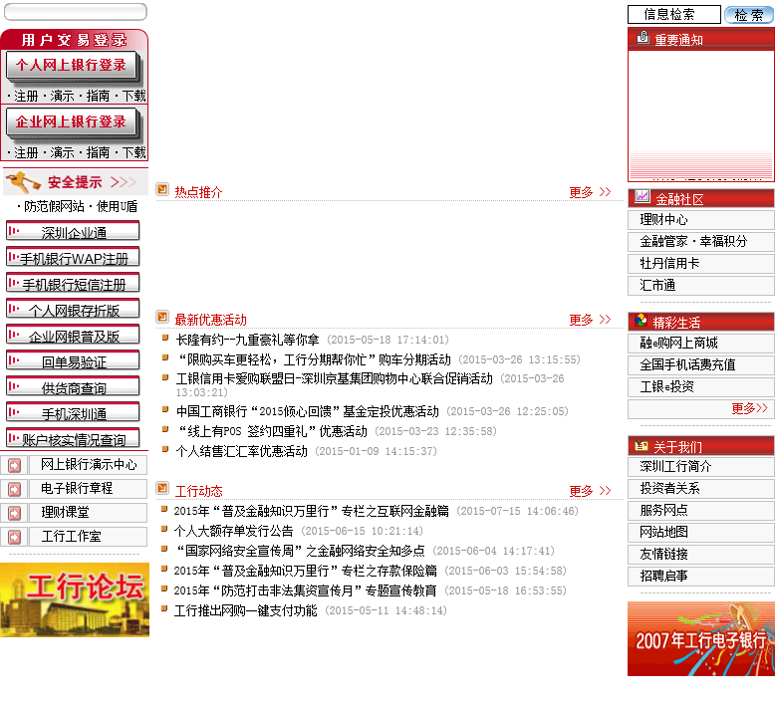Screen dimensions: 775x704
Task: Open the 防范假网站 link
Action: [x=54, y=206]
